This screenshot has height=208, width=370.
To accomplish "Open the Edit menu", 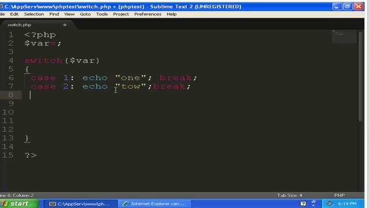I will (x=14, y=14).
